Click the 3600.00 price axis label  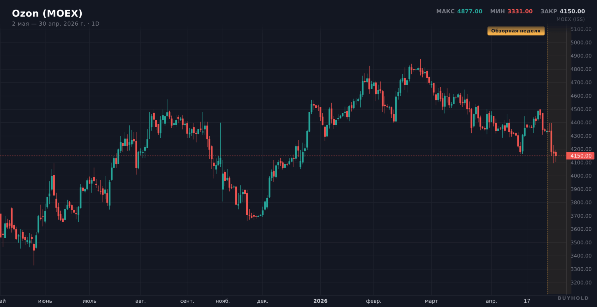[x=581, y=229]
